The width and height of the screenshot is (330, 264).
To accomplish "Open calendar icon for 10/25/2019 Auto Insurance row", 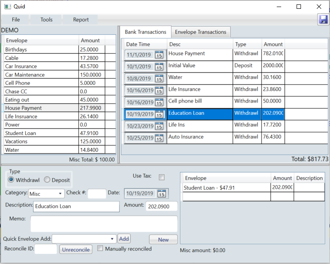I will click(159, 138).
